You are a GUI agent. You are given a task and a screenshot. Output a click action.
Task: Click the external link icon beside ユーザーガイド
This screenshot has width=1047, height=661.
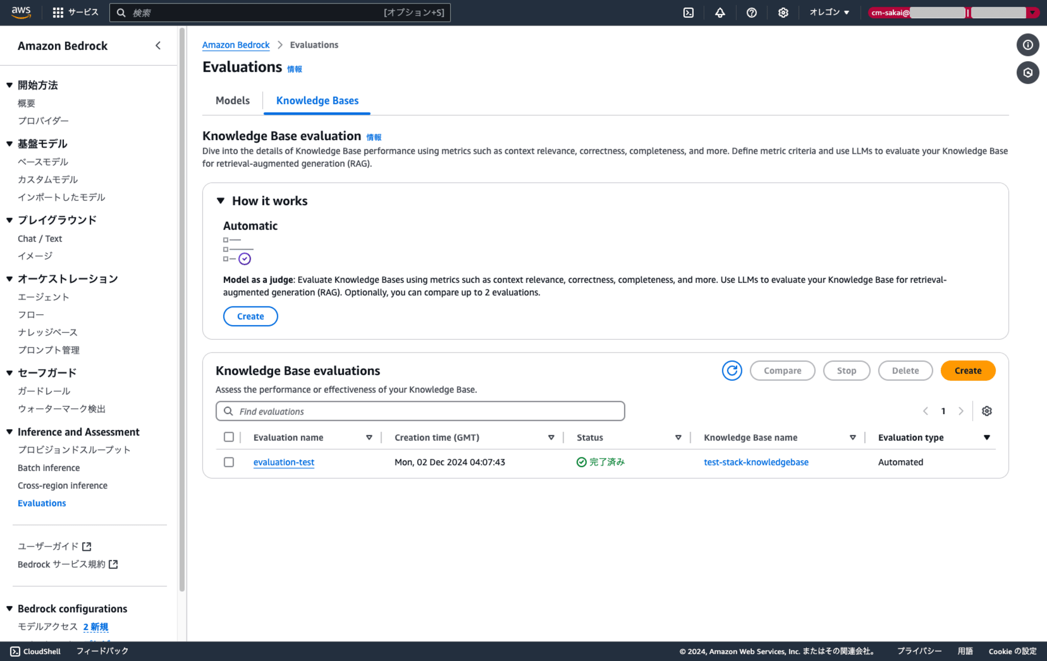pos(87,546)
